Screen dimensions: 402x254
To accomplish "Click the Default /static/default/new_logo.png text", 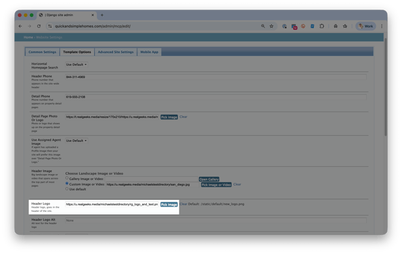I will 216,204.
